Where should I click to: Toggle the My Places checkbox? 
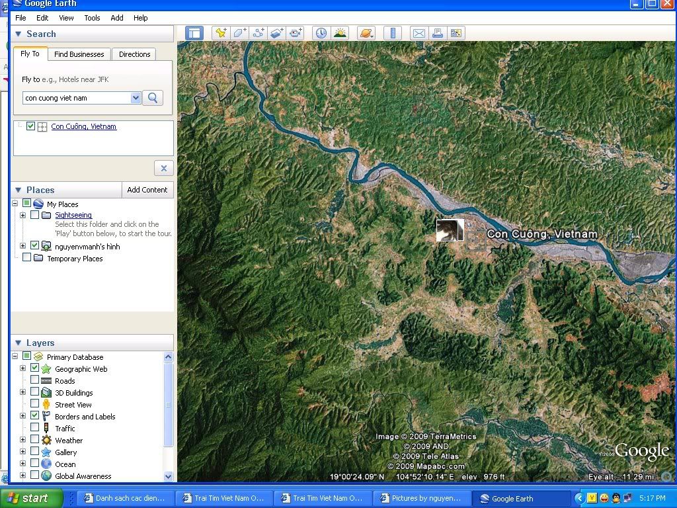(x=26, y=203)
